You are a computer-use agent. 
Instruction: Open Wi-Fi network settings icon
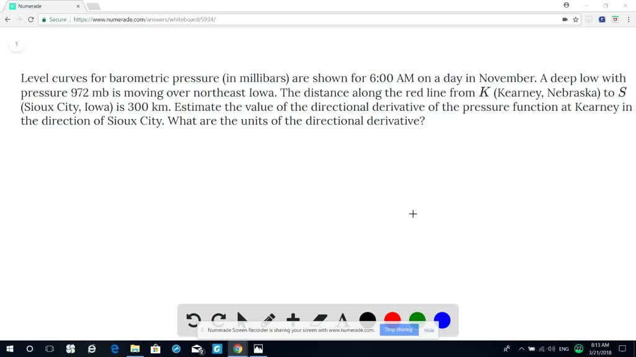pos(542,348)
